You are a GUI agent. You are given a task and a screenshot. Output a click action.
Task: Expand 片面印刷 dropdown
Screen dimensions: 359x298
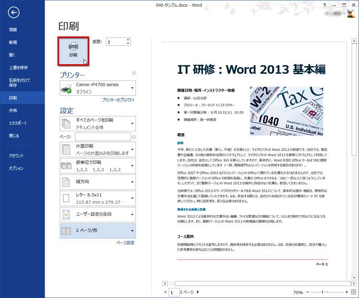tap(98, 149)
